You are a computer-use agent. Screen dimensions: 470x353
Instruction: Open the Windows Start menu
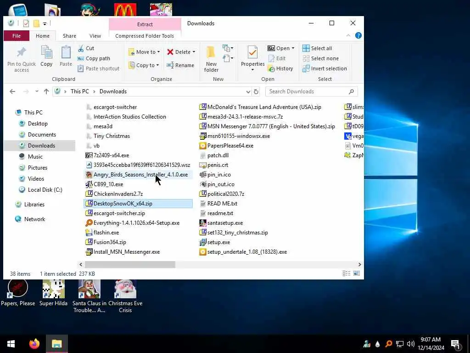click(11, 344)
